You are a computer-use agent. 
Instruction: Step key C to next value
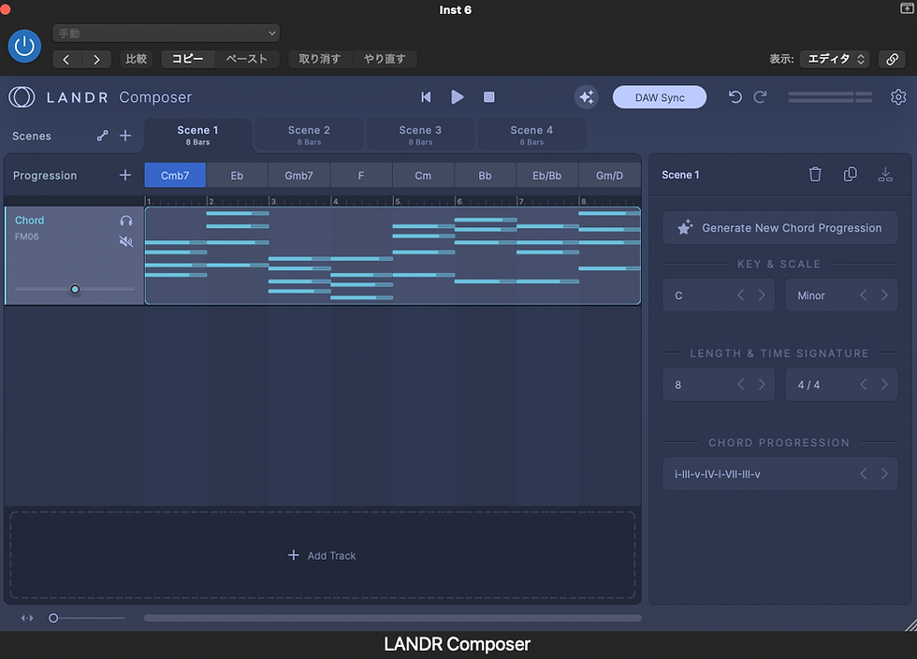[x=762, y=295]
